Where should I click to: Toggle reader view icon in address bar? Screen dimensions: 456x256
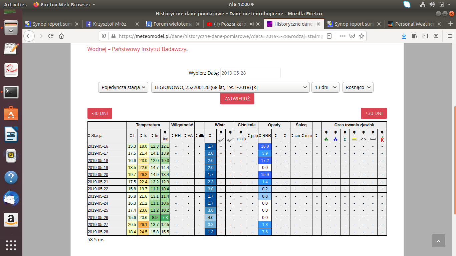[329, 36]
